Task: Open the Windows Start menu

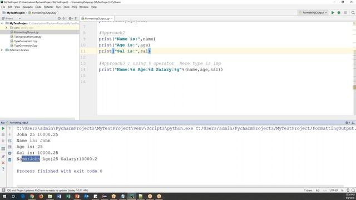Action: click(x=4, y=196)
